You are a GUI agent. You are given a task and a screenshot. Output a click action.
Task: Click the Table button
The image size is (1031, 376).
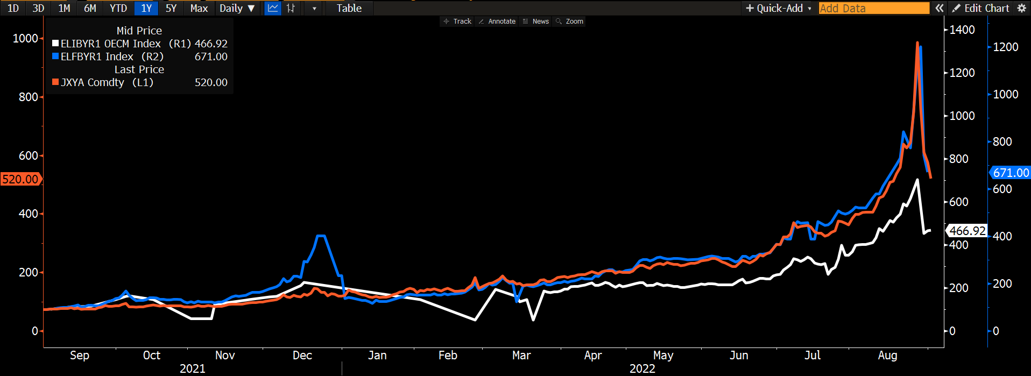pyautogui.click(x=349, y=8)
